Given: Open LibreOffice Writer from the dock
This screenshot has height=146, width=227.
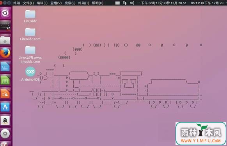Looking at the screenshot, I should (5, 67).
